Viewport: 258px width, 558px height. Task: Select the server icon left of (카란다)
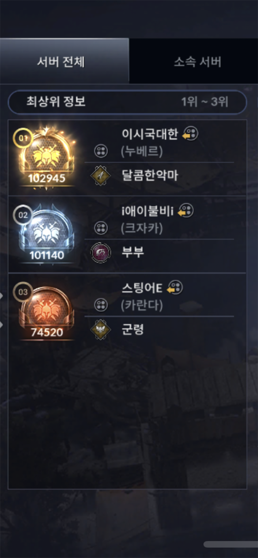pyautogui.click(x=101, y=304)
